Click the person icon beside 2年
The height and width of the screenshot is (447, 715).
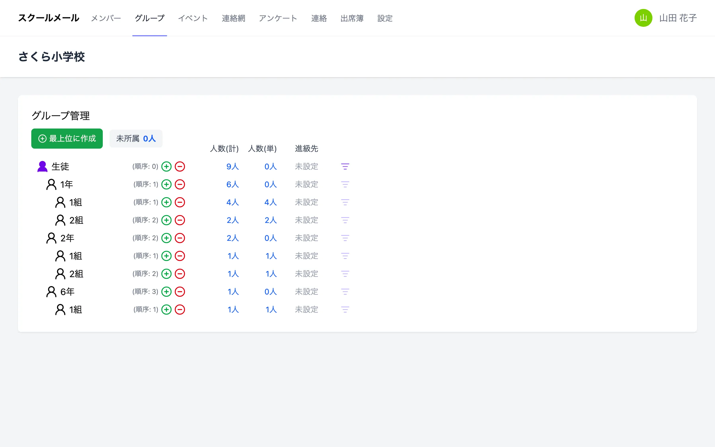51,238
